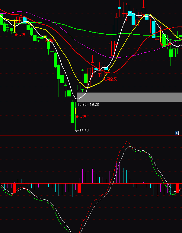Click the gray gap zone rectangle
182x233 pixels.
click(129, 97)
